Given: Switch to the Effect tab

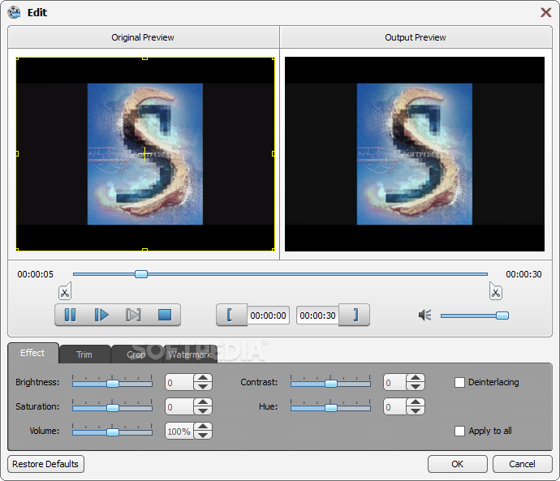Looking at the screenshot, I should 32,353.
